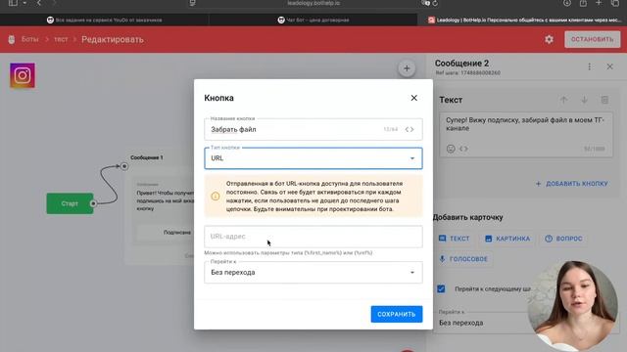
Task: Add a ГОЛОСОВОЕ card
Action: pyautogui.click(x=463, y=258)
